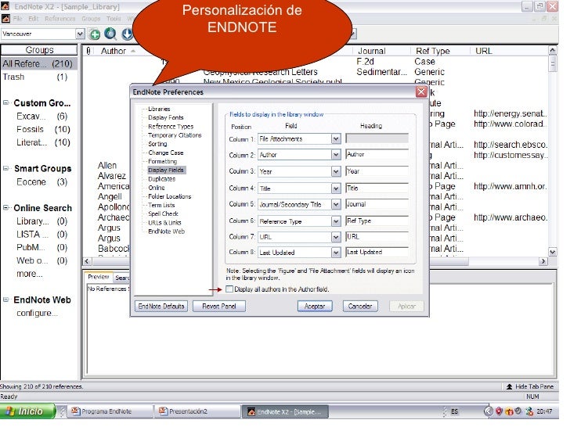
Task: Select Reference Types in the preferences tree
Action: 171,127
